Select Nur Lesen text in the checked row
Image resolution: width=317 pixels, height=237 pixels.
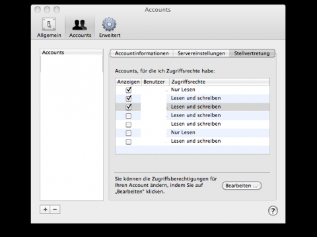pos(183,90)
